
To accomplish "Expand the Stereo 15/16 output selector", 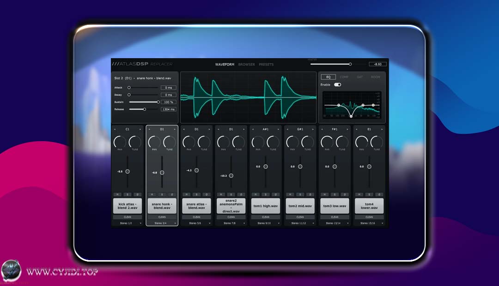I will tap(369, 223).
